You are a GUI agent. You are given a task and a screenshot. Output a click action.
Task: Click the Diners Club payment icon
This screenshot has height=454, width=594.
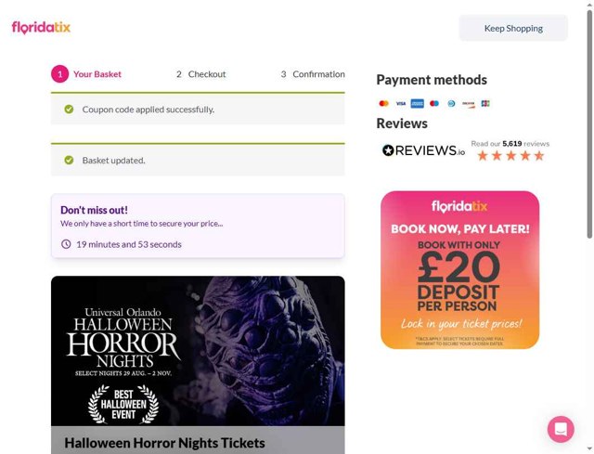451,103
